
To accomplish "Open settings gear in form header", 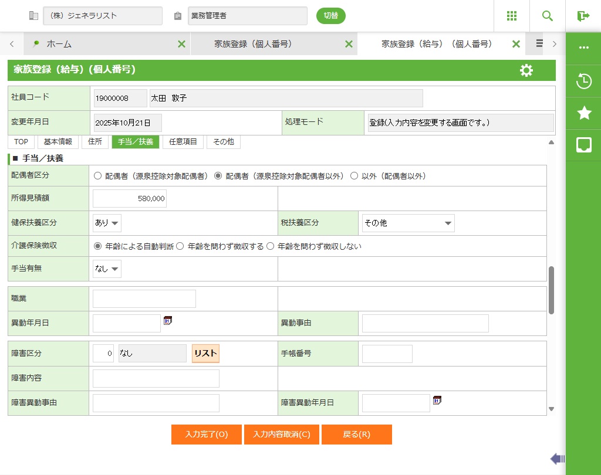I will pos(526,70).
